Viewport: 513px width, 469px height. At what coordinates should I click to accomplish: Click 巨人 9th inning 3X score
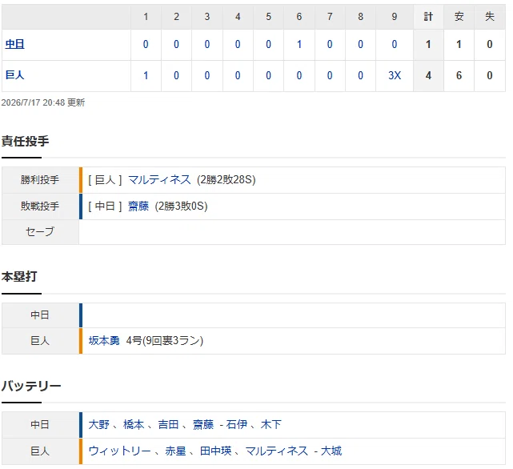395,75
